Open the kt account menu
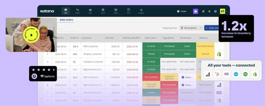 (x=223, y=11)
